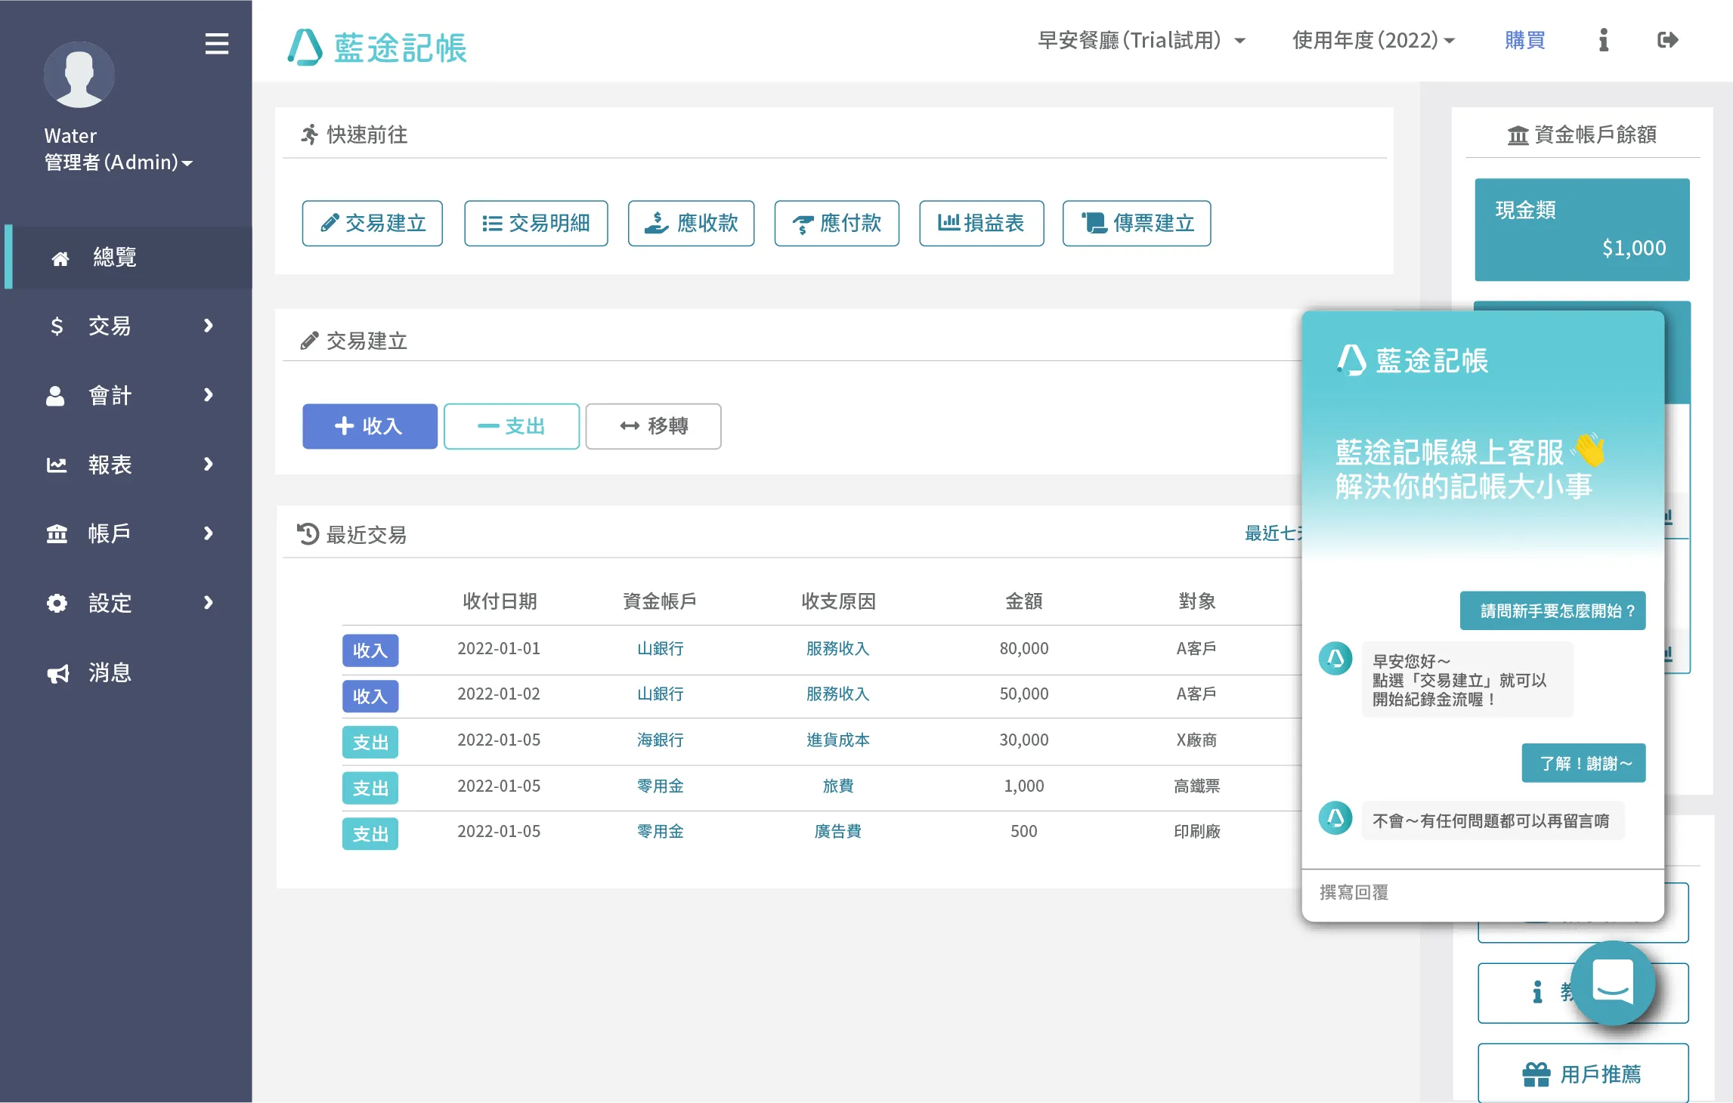Open the 管理者 (Admin) role dropdown
1733x1103 pixels.
119,162
